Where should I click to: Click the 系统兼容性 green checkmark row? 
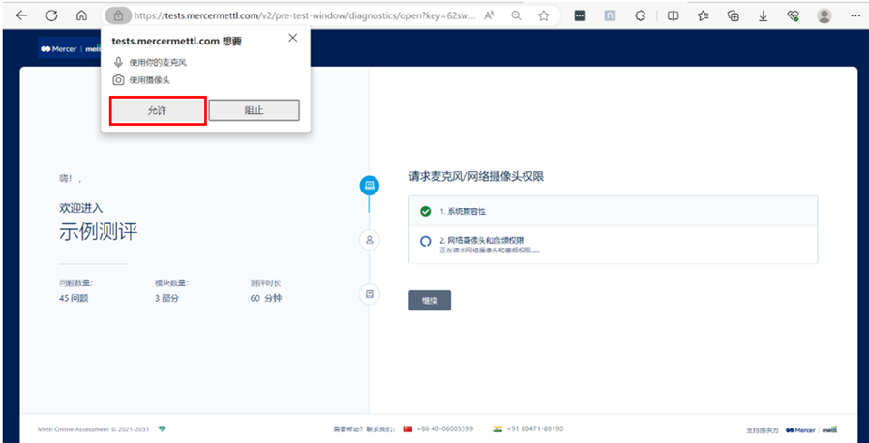613,210
